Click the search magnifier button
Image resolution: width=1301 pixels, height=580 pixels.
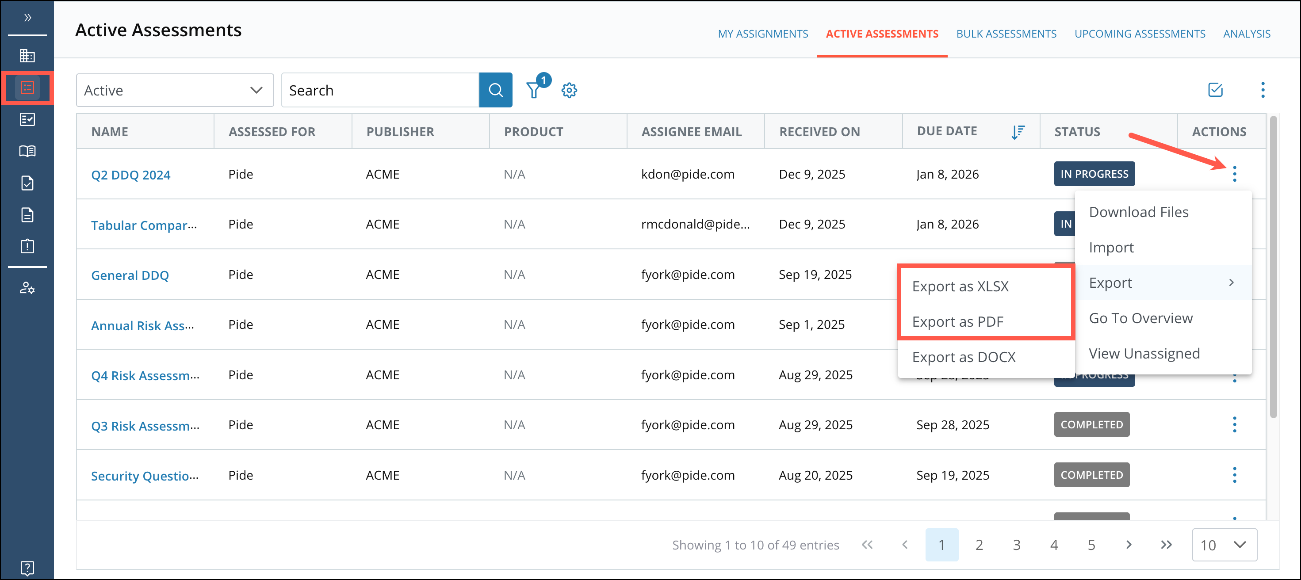click(495, 90)
